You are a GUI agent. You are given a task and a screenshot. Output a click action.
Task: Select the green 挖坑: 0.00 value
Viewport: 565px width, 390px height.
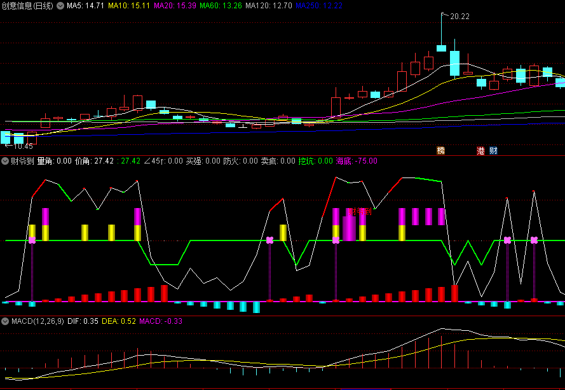pyautogui.click(x=315, y=161)
